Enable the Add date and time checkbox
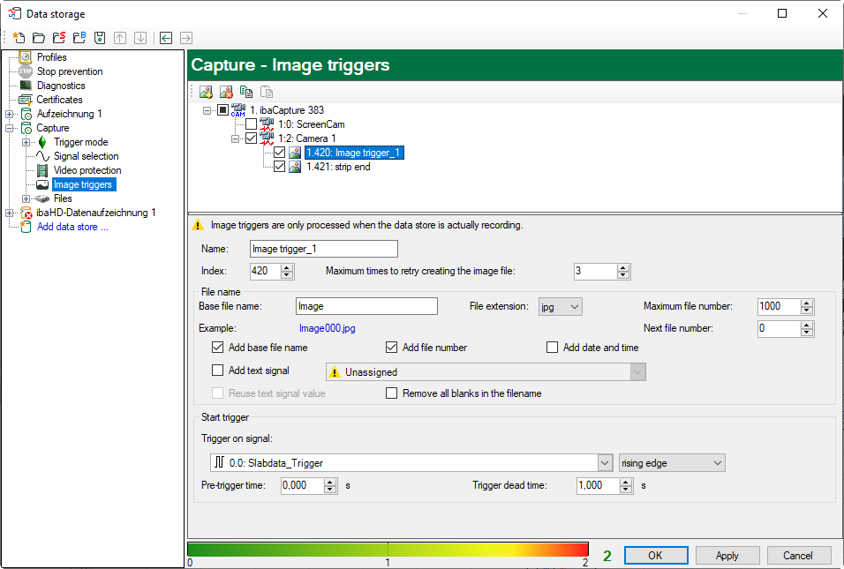The image size is (844, 569). pyautogui.click(x=553, y=348)
